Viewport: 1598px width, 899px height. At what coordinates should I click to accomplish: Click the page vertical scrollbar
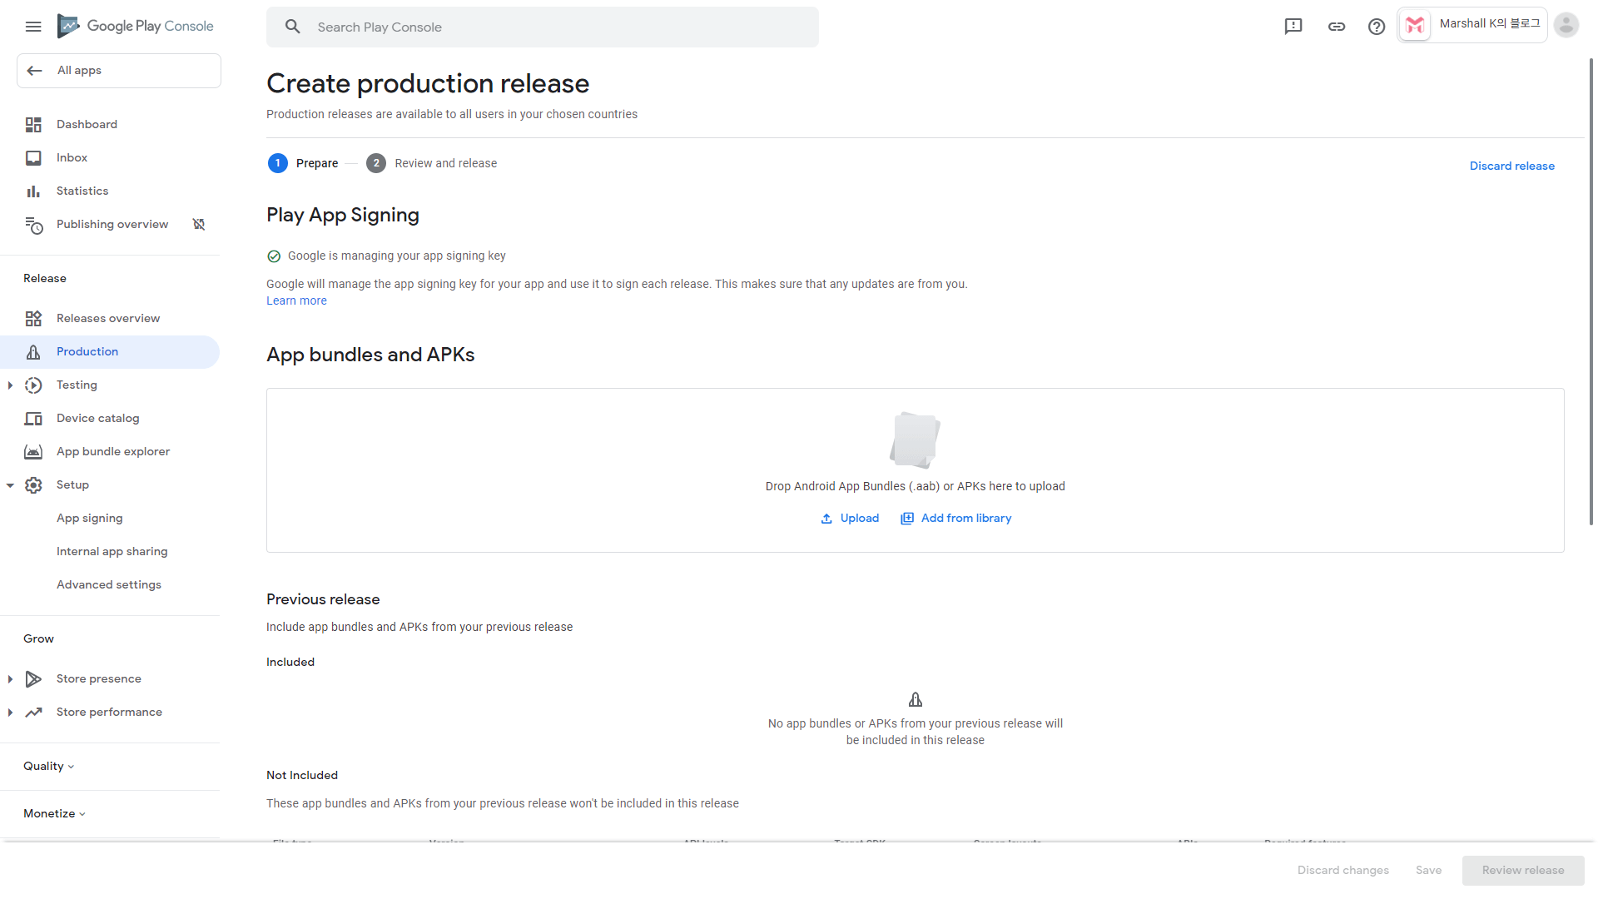click(1591, 291)
